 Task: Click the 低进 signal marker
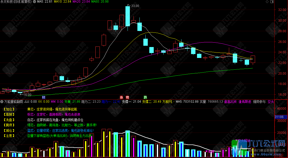point(210,152)
